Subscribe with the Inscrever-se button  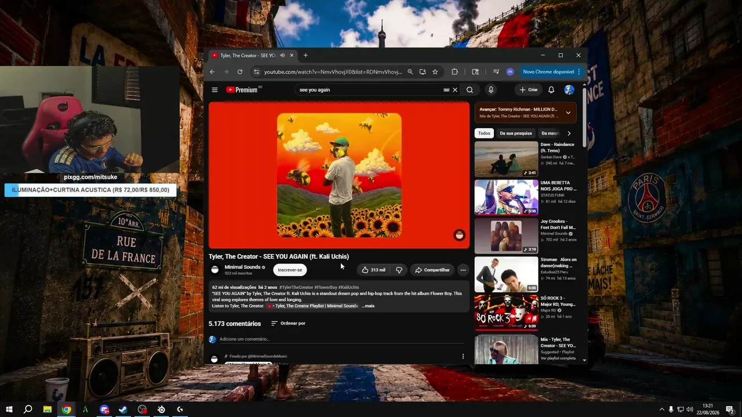pyautogui.click(x=290, y=270)
